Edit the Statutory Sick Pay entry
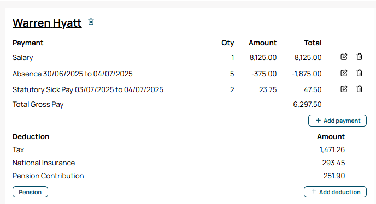376x204 pixels. 344,89
